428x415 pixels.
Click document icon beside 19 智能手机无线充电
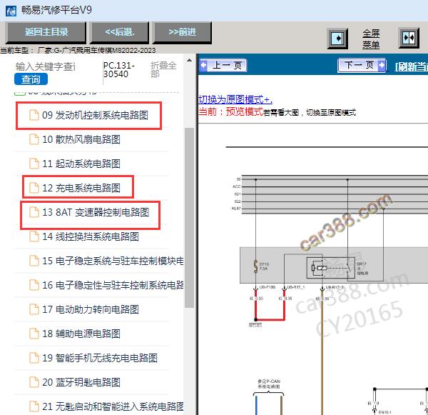[34, 358]
